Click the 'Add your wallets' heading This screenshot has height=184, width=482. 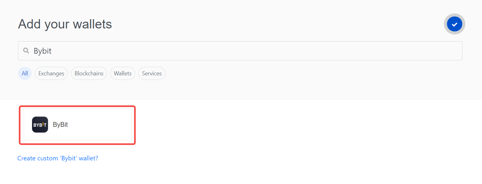tap(65, 24)
